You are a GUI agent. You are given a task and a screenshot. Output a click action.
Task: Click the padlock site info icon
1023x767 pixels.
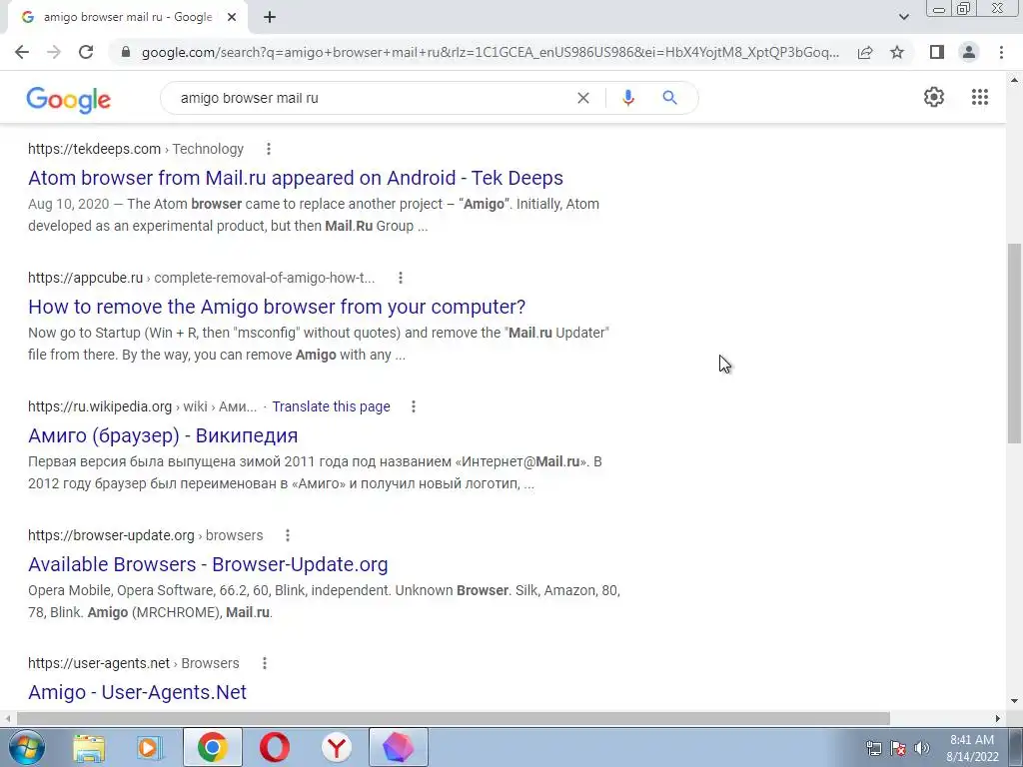click(x=126, y=52)
